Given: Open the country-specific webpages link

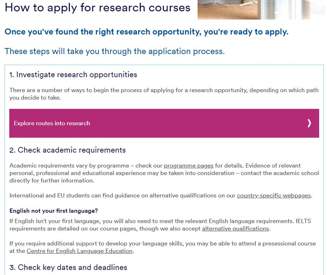Looking at the screenshot, I should tap(274, 196).
